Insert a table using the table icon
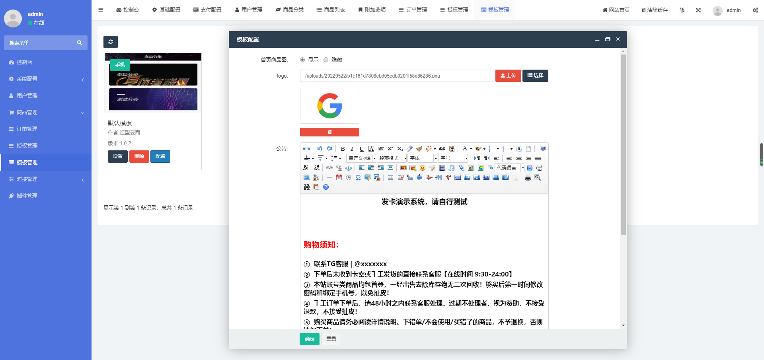 point(391,177)
